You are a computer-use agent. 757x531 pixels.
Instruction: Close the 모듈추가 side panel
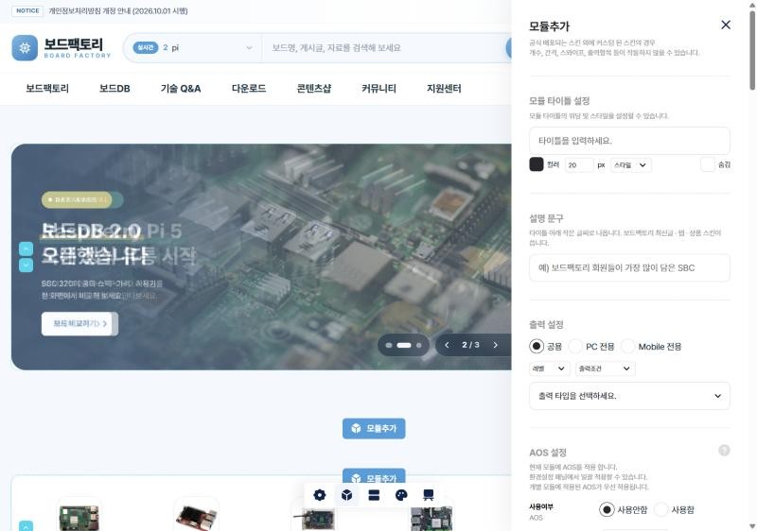[726, 25]
